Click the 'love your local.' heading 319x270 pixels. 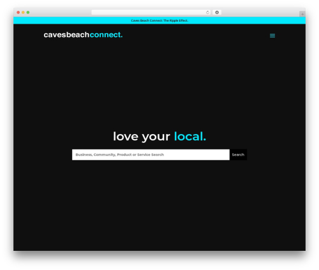click(159, 137)
